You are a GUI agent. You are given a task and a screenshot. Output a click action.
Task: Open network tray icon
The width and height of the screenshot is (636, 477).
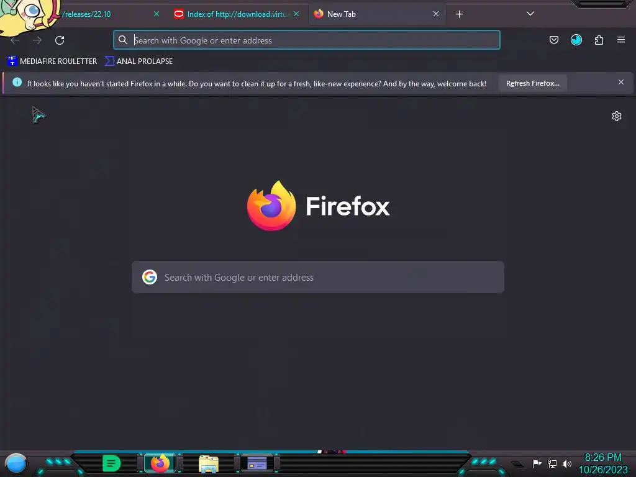point(552,463)
